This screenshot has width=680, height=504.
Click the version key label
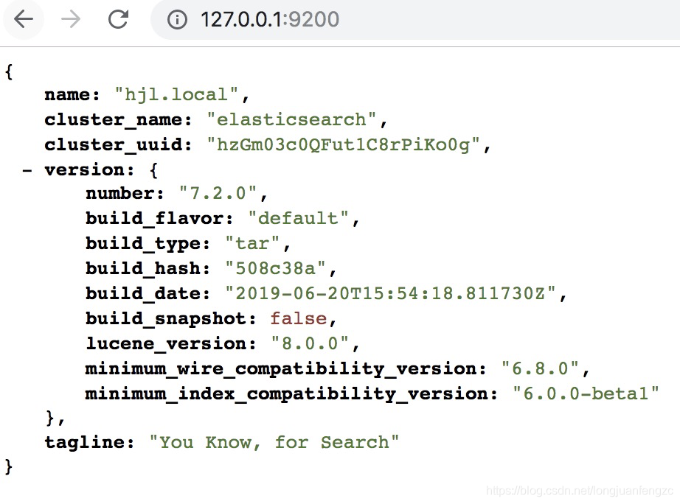[x=89, y=170]
